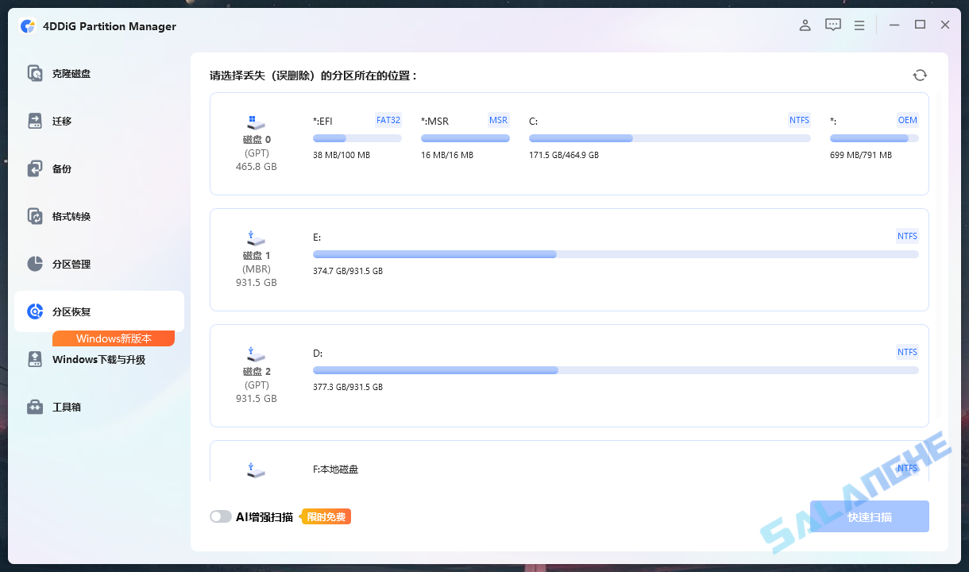The height and width of the screenshot is (572, 969).
Task: Open the user account icon
Action: [x=805, y=25]
